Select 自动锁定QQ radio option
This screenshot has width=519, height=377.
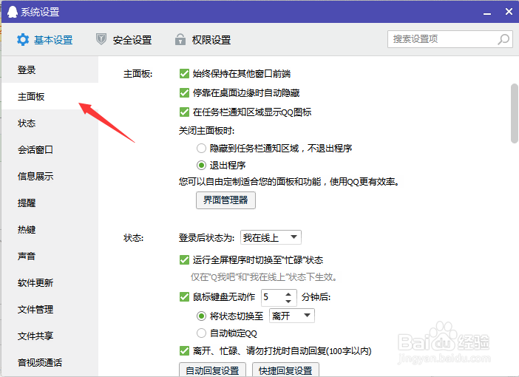tap(201, 333)
